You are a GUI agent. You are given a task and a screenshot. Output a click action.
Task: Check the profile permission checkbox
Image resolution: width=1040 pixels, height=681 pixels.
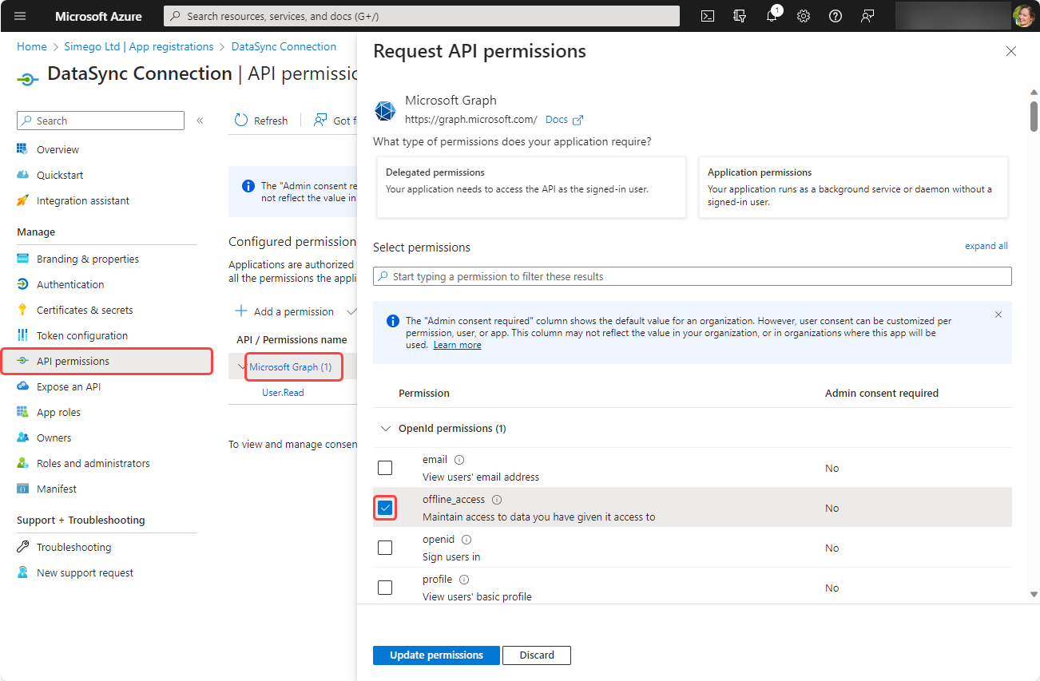tap(385, 588)
